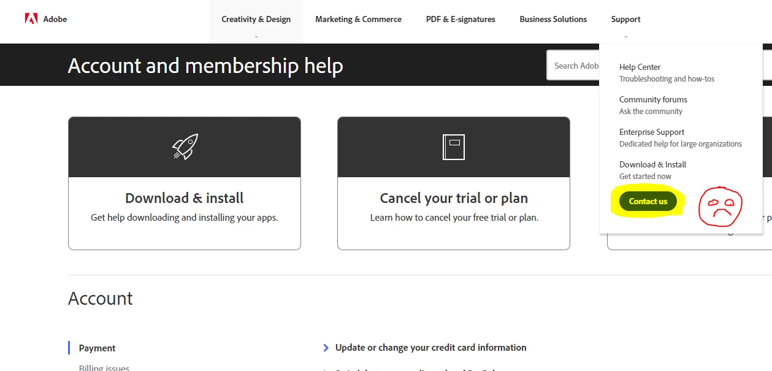
Task: Select Payment in Account sidebar
Action: pyautogui.click(x=97, y=348)
